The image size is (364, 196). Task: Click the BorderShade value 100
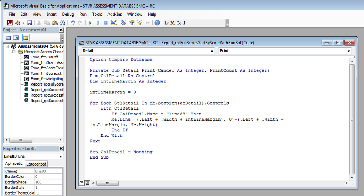(48, 182)
